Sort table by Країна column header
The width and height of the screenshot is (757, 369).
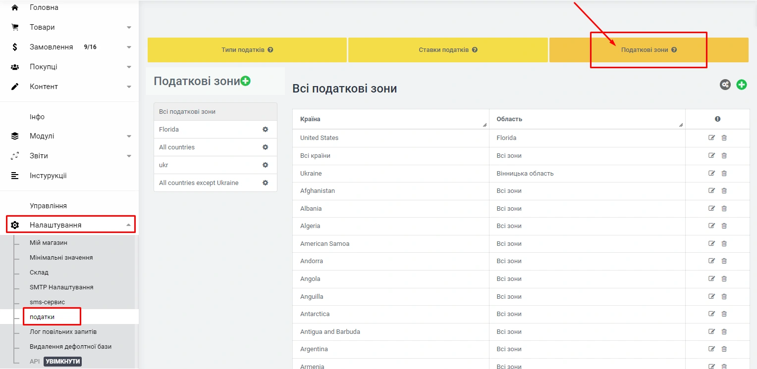[x=310, y=119]
